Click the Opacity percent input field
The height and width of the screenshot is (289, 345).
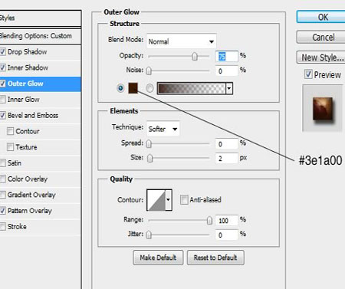coord(227,56)
